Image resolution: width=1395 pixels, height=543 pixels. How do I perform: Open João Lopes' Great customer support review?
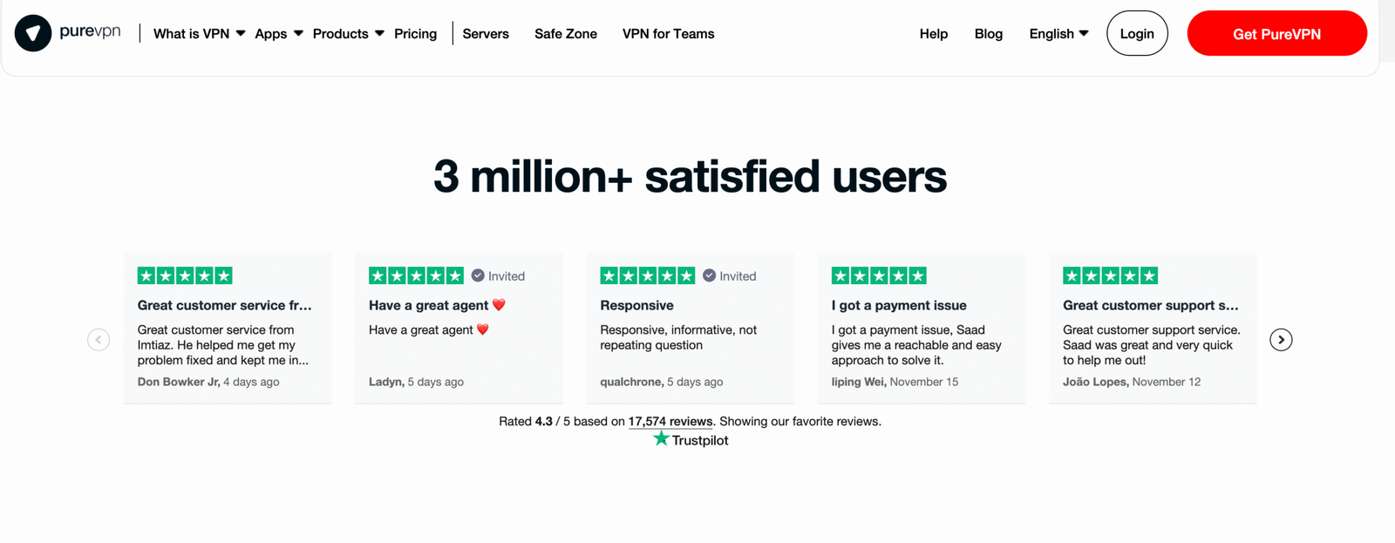pyautogui.click(x=1150, y=306)
